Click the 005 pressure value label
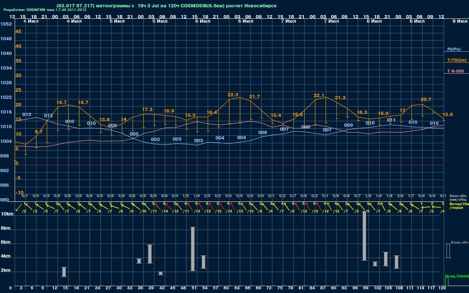 pyautogui.click(x=134, y=134)
